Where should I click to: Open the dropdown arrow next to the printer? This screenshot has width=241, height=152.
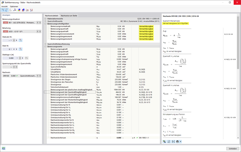pos(181,142)
